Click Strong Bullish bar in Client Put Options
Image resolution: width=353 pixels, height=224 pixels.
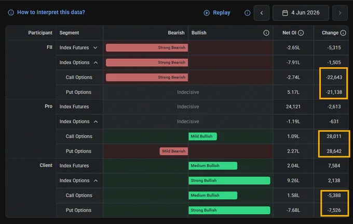tap(229, 210)
